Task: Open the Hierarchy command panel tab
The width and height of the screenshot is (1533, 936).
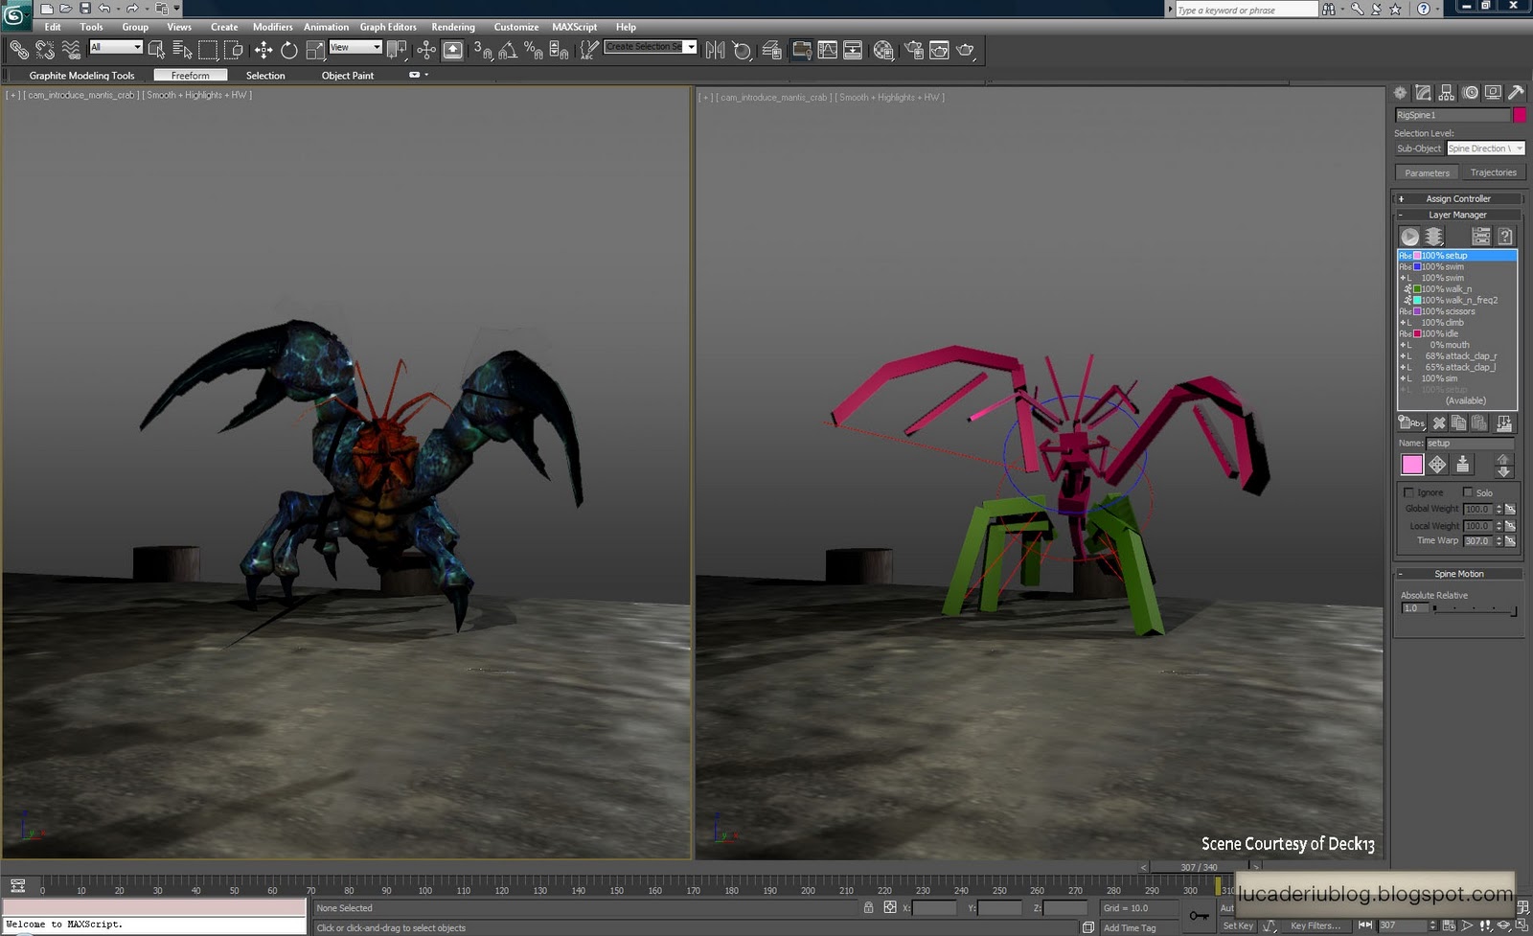Action: tap(1447, 93)
